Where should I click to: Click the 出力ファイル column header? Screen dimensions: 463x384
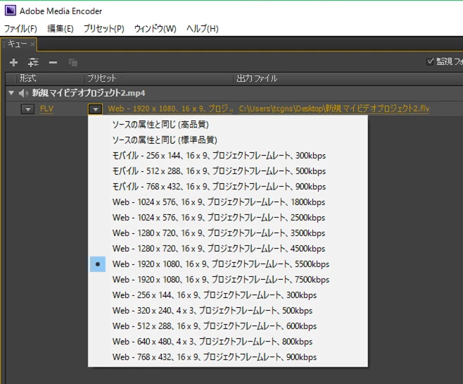257,78
